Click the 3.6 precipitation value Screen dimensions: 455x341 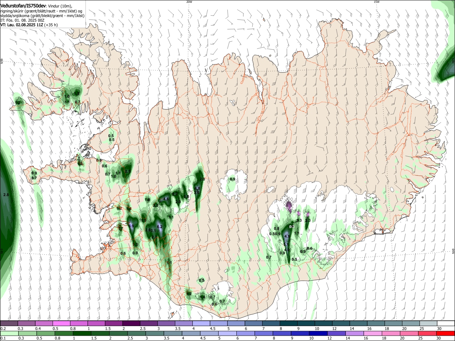197,193
